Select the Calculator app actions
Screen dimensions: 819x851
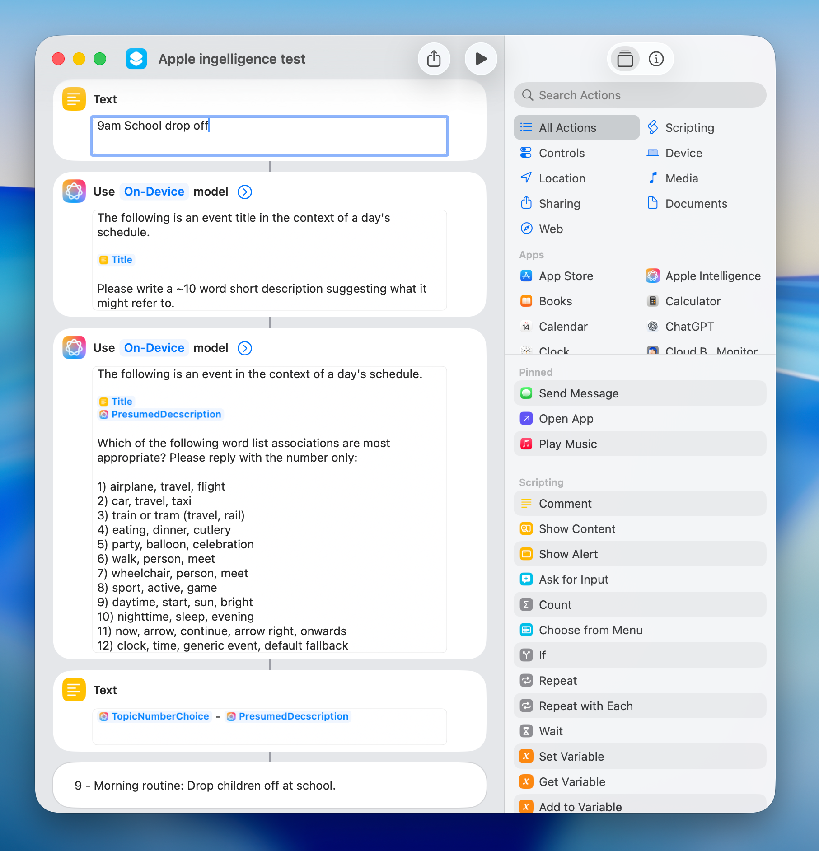693,301
